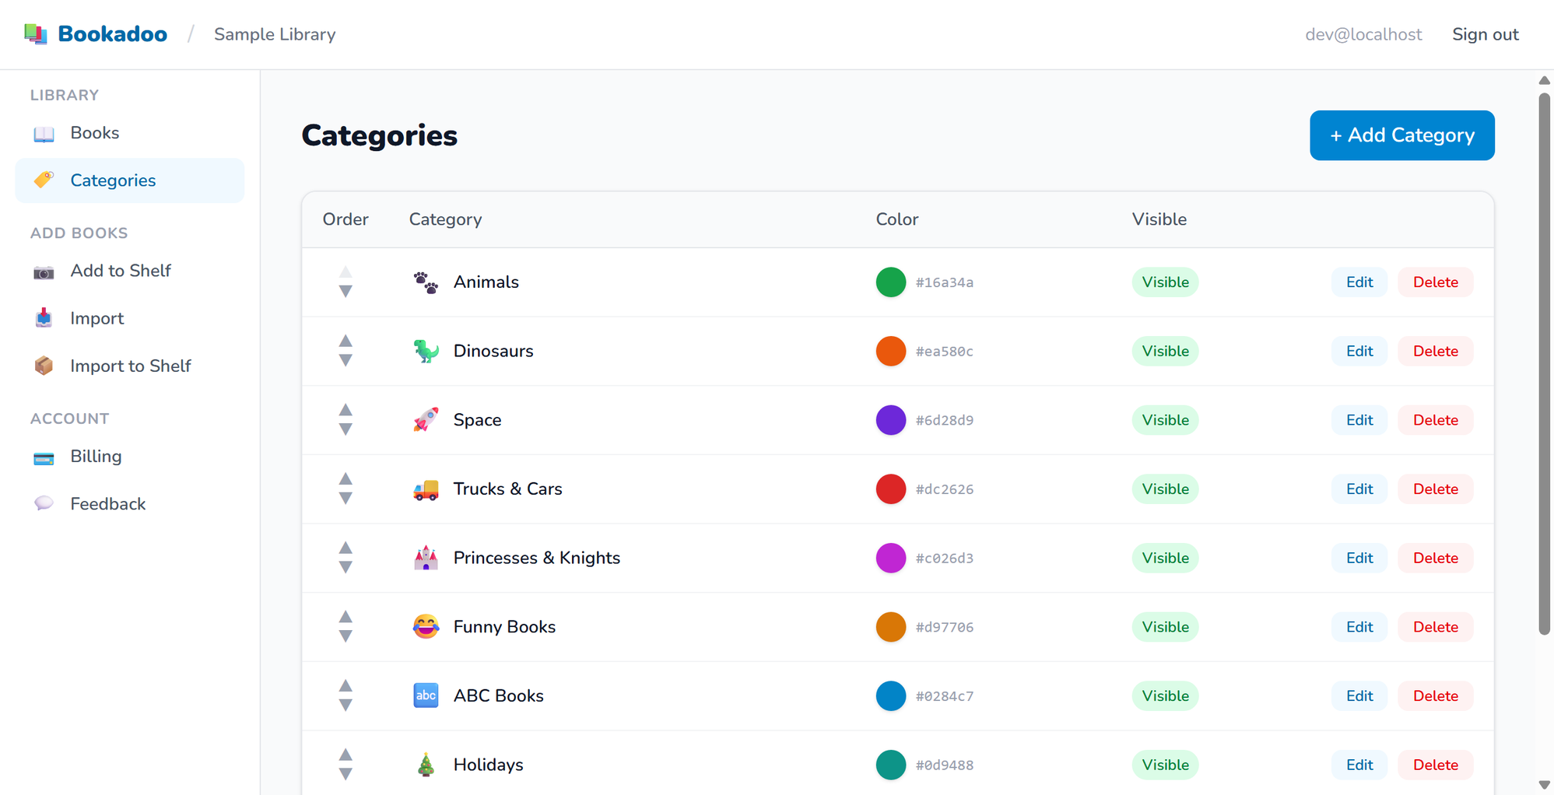Sign out of the account

pyautogui.click(x=1485, y=34)
